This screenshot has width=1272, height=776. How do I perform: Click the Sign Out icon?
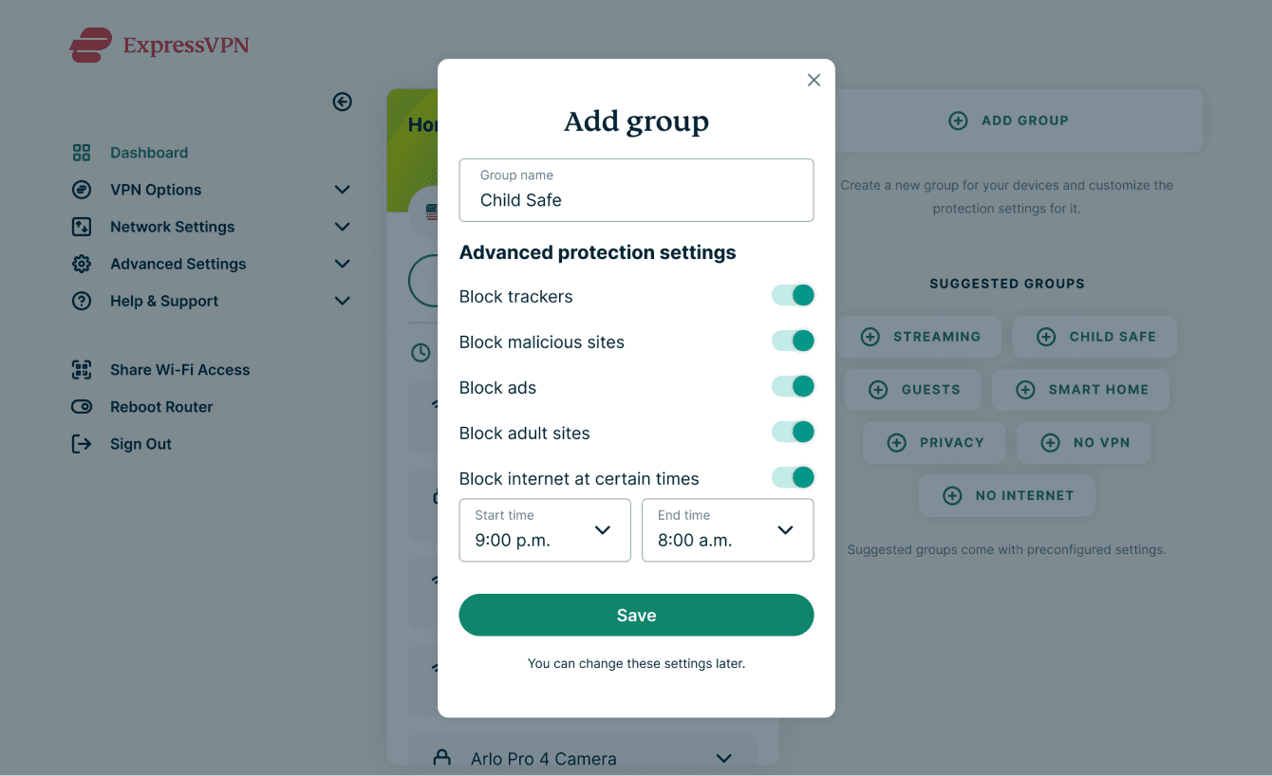[x=82, y=443]
